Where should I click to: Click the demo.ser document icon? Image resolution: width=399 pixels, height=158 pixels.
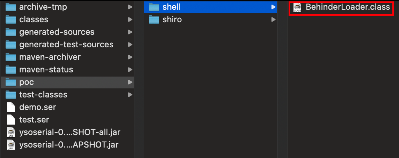click(11, 107)
